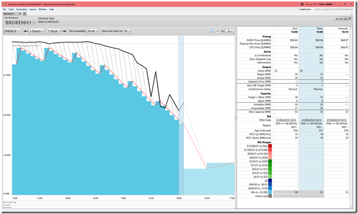This screenshot has width=358, height=214.
Task: Click the NSW1 Price row label
Action: tap(258, 40)
